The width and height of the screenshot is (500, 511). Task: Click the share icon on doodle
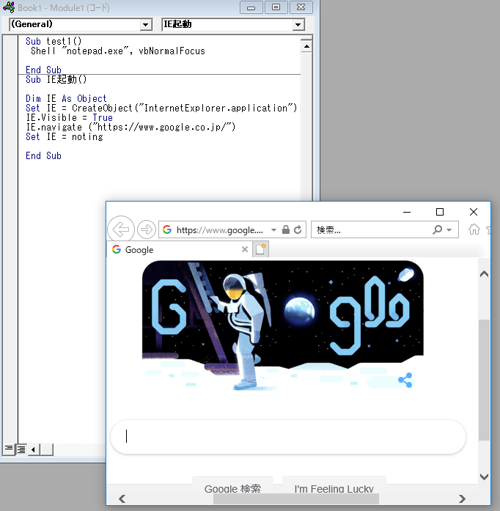[405, 380]
